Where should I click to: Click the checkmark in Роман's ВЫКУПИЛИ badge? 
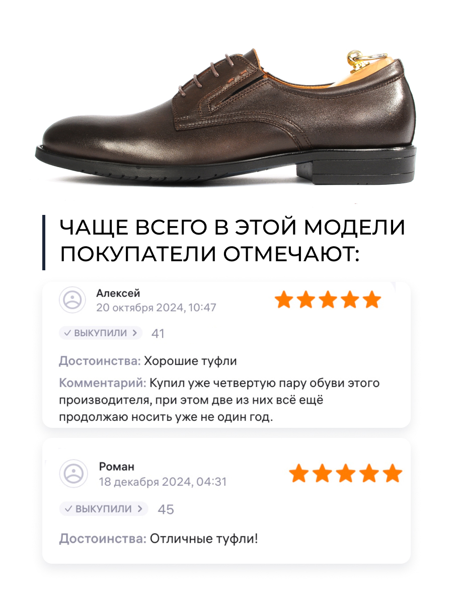pyautogui.click(x=68, y=508)
